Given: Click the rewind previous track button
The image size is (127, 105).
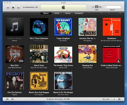Looking at the screenshot, I should tap(8, 7).
